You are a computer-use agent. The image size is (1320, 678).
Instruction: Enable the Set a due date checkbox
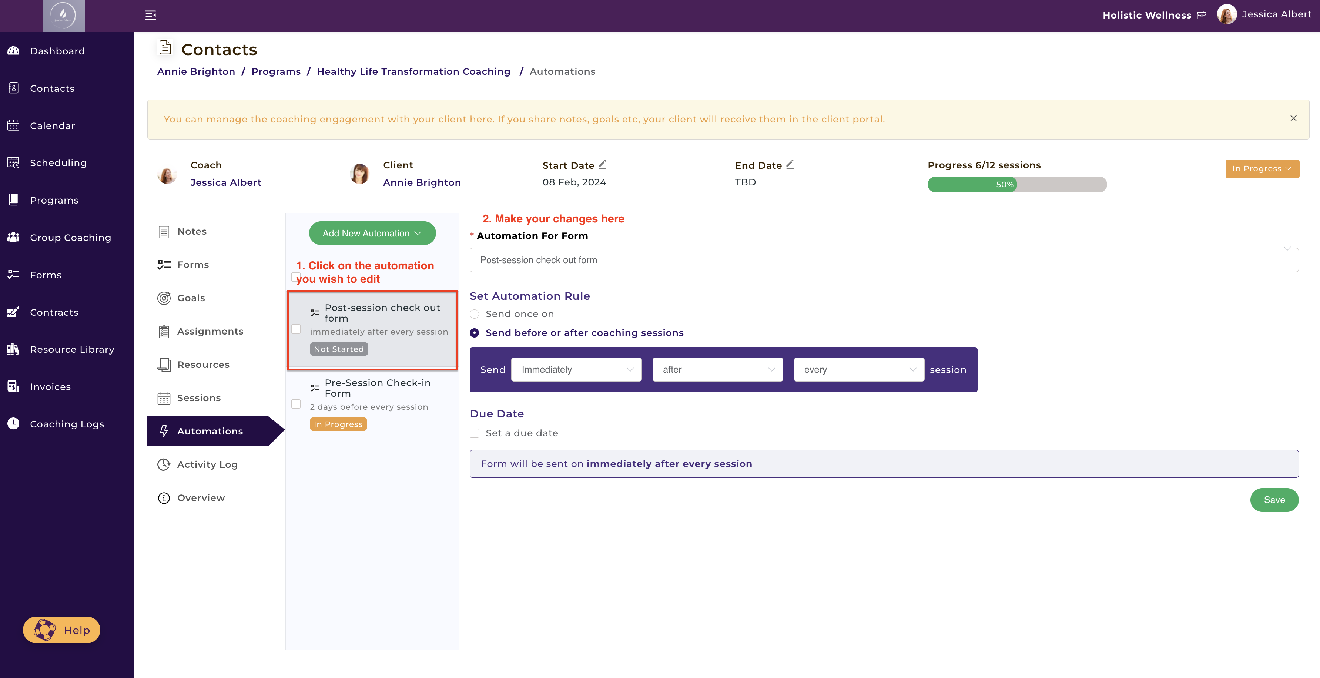475,433
